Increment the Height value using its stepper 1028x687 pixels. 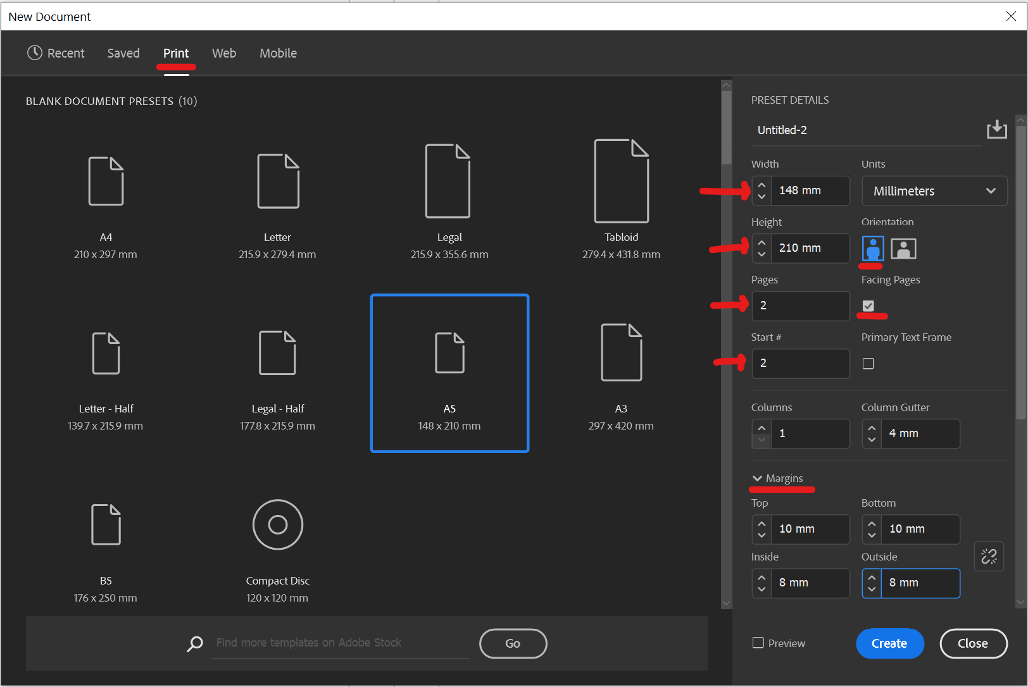pos(761,243)
